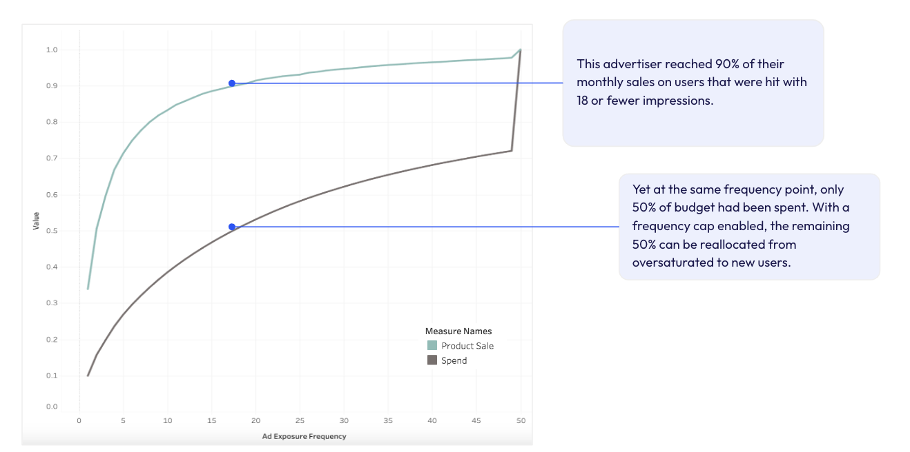
Task: Select the Spend legend label
Action: pyautogui.click(x=454, y=360)
